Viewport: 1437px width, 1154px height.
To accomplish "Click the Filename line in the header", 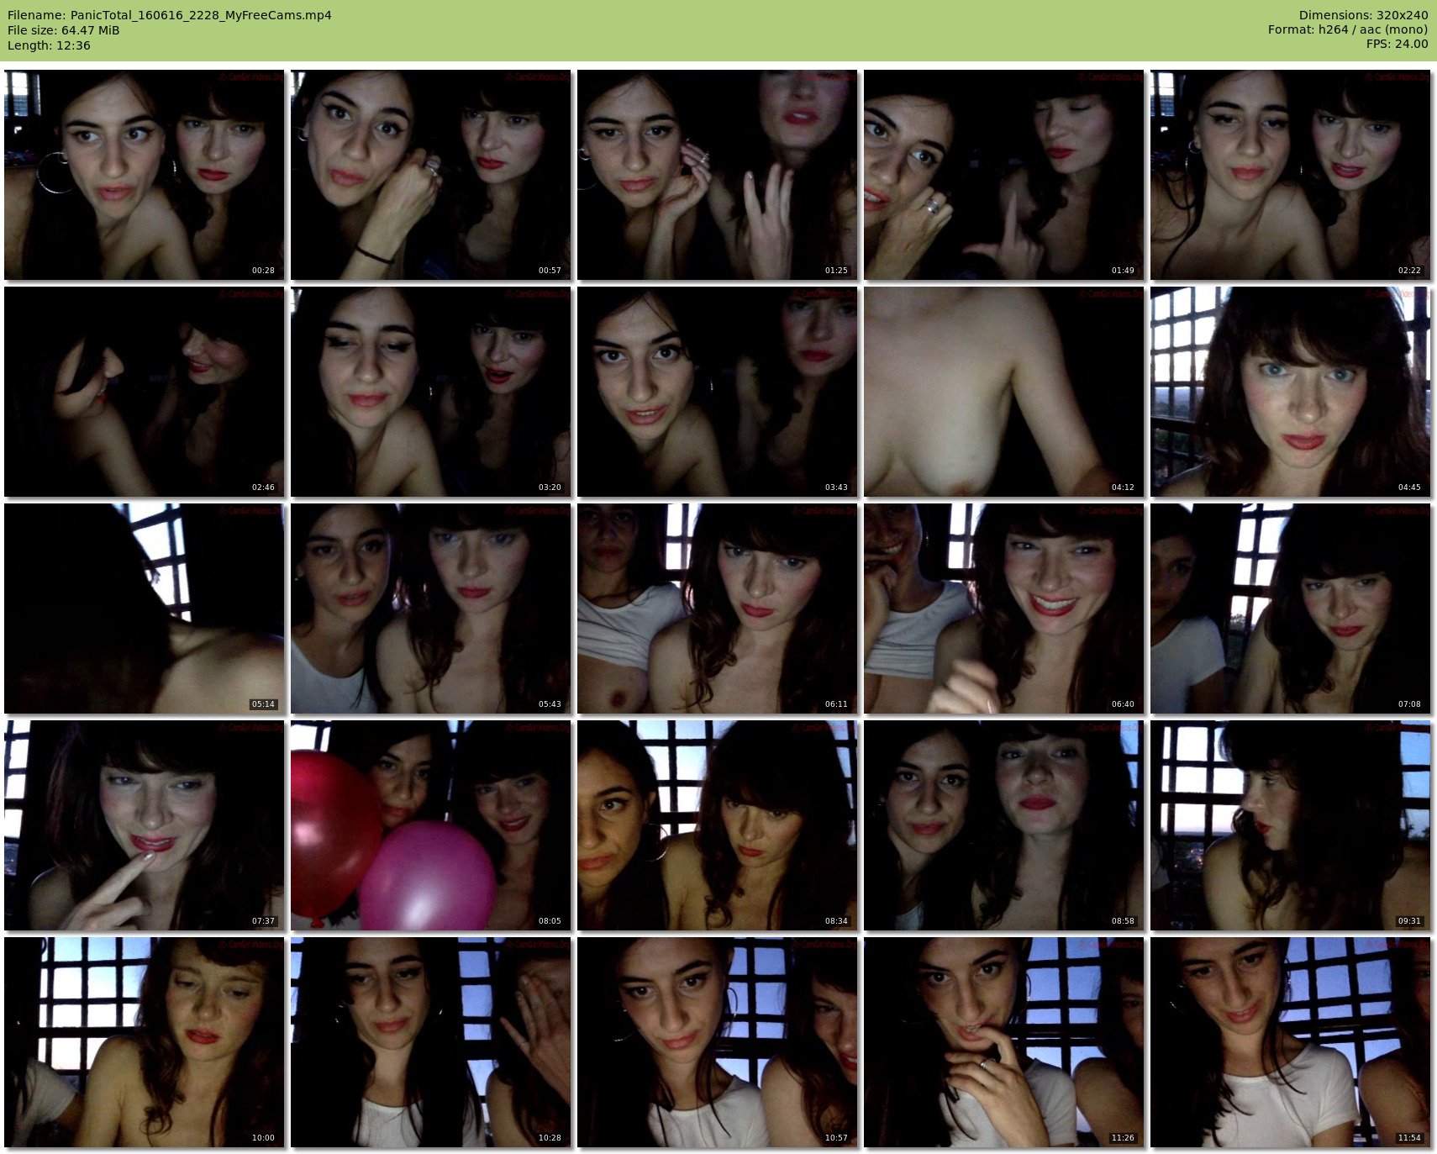I will coord(169,15).
